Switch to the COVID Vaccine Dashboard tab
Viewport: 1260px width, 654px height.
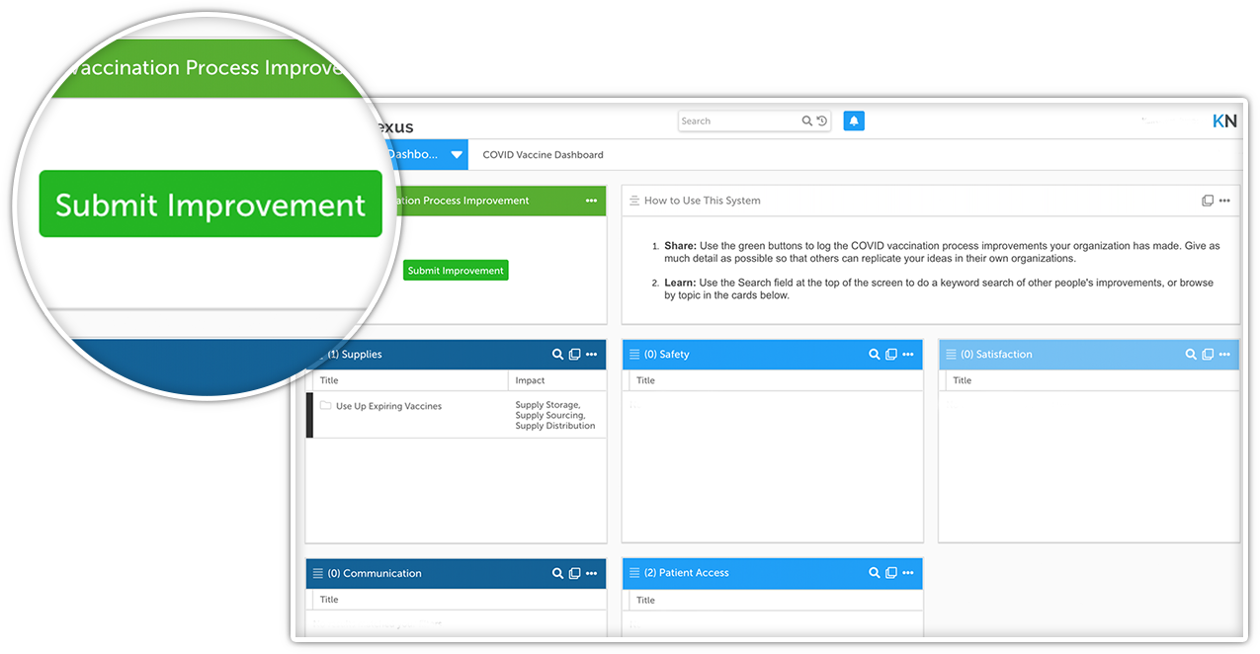tap(543, 155)
